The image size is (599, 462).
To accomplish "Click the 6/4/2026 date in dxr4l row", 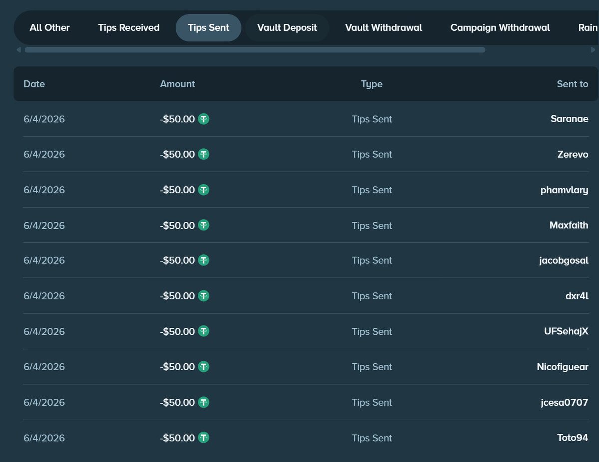I will [x=44, y=296].
